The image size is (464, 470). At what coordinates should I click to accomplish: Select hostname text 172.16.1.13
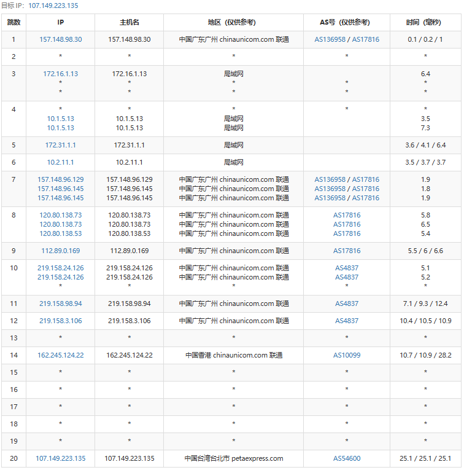(130, 74)
